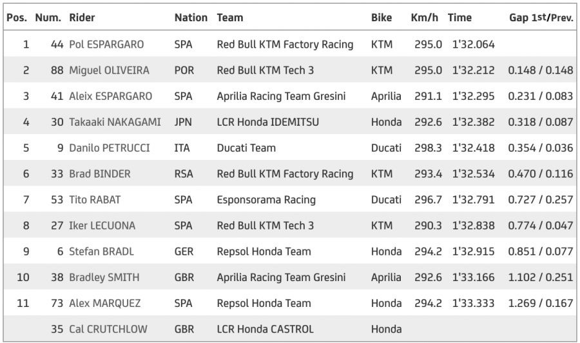The height and width of the screenshot is (343, 580).
Task: Click the Gap 1st/Prev. column header
Action: 541,18
